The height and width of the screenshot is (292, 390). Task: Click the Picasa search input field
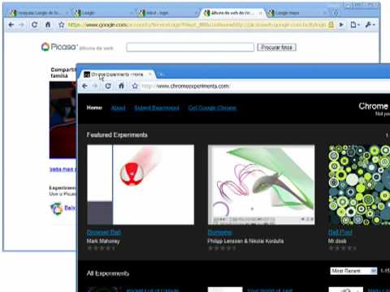[190, 47]
